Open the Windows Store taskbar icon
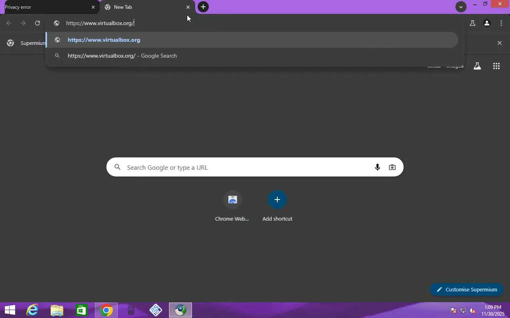The height and width of the screenshot is (318, 510). click(82, 310)
